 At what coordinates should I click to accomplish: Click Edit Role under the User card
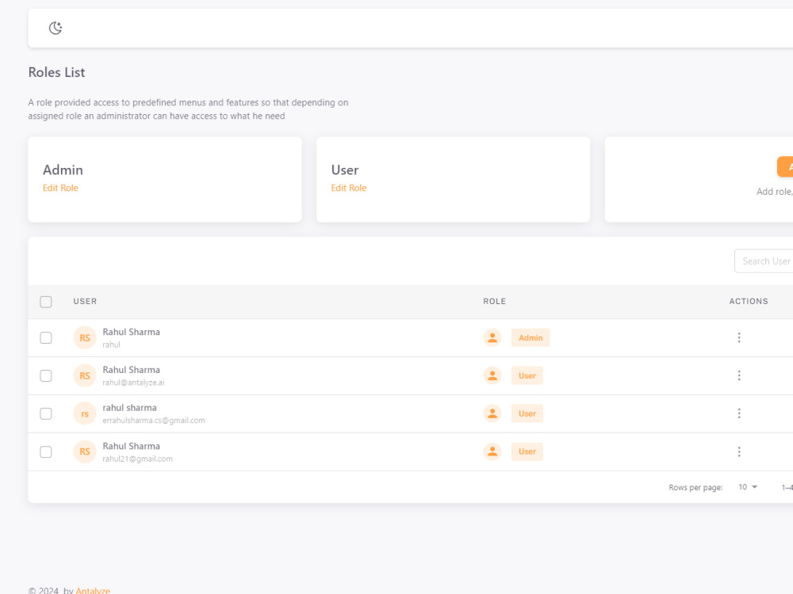pos(348,188)
